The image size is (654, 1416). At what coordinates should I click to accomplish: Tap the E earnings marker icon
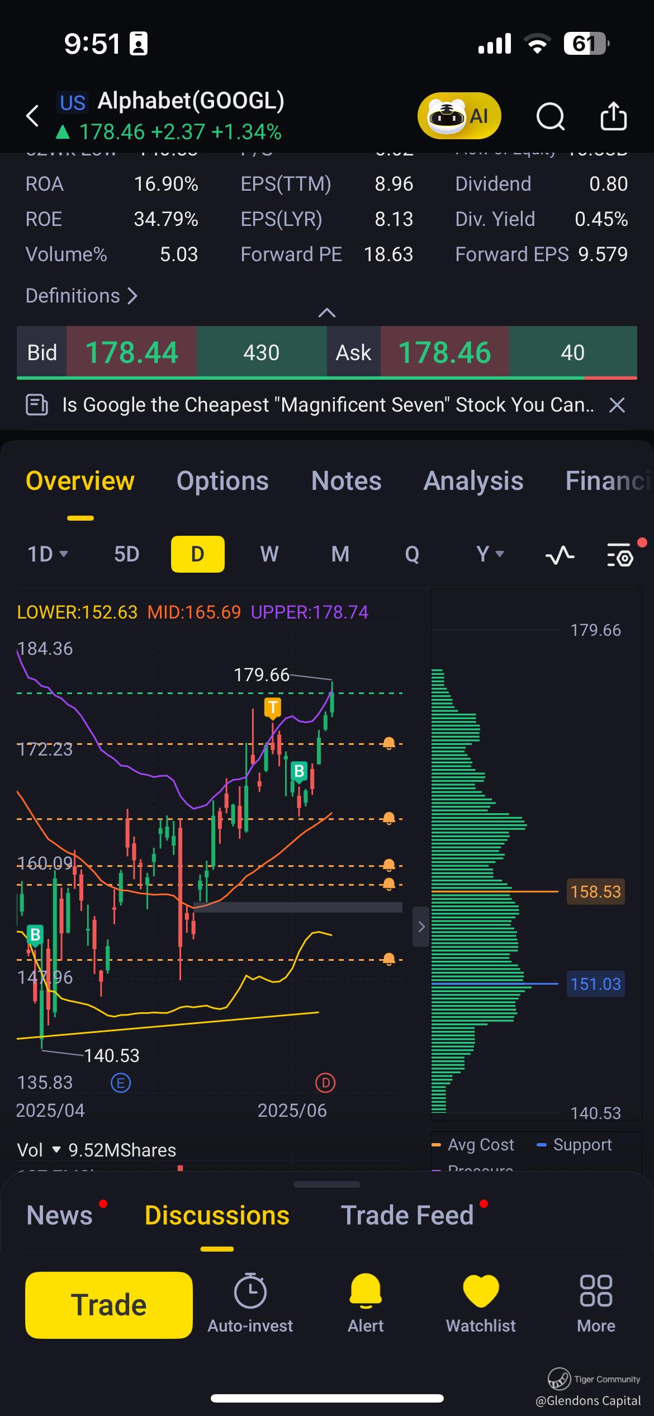tap(121, 1083)
